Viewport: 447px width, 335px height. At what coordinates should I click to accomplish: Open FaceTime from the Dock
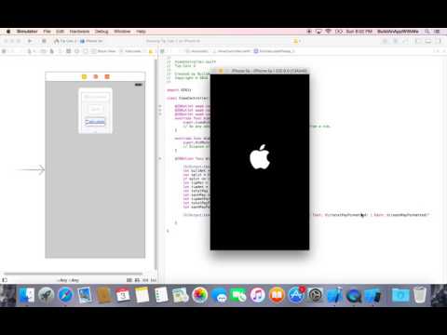coord(238,295)
